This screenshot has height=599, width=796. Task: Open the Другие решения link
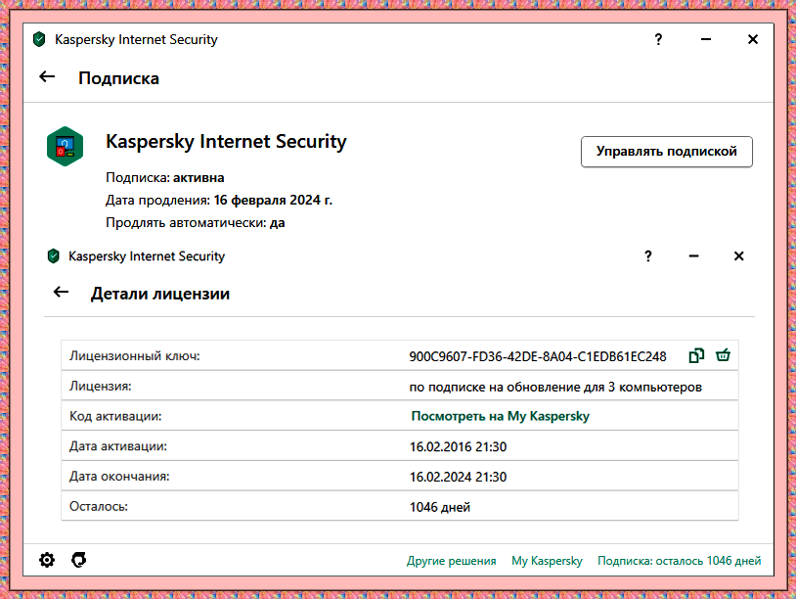point(452,561)
